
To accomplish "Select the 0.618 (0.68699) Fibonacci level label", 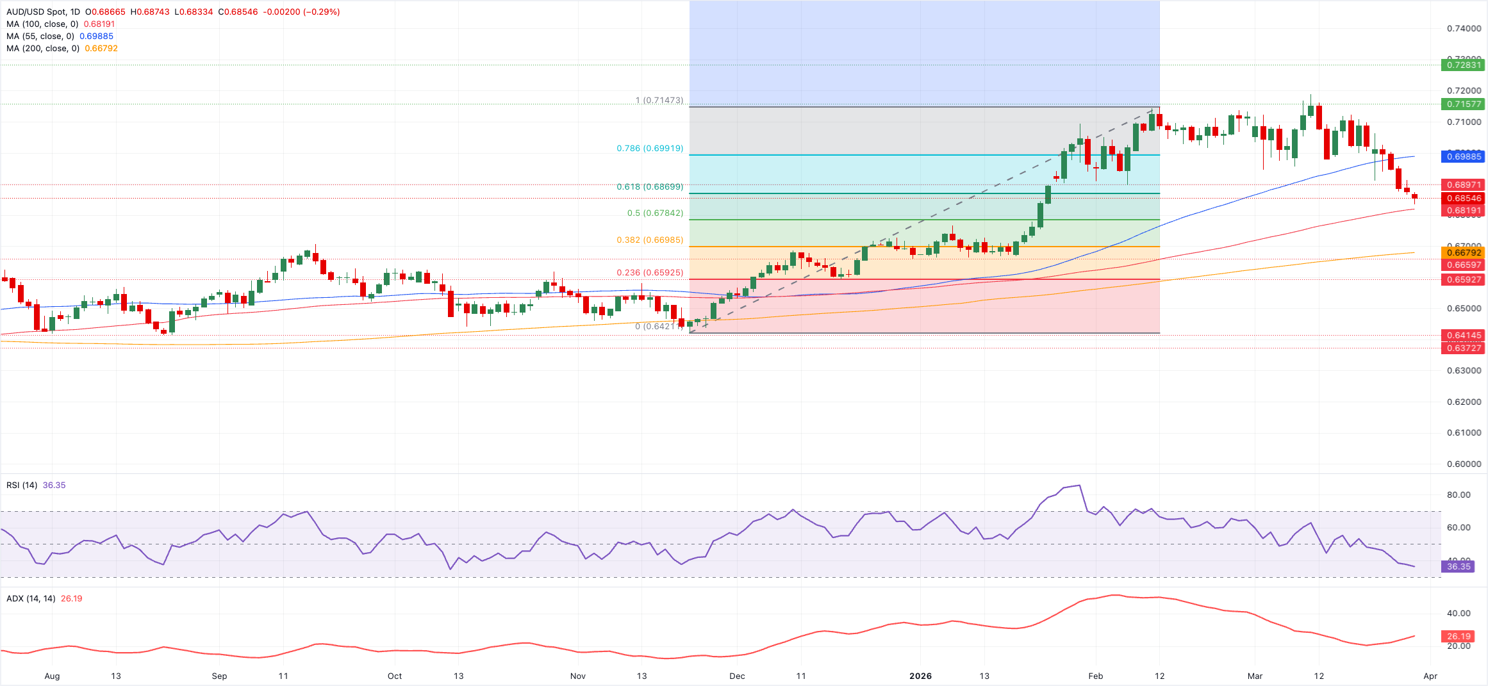I will 649,187.
